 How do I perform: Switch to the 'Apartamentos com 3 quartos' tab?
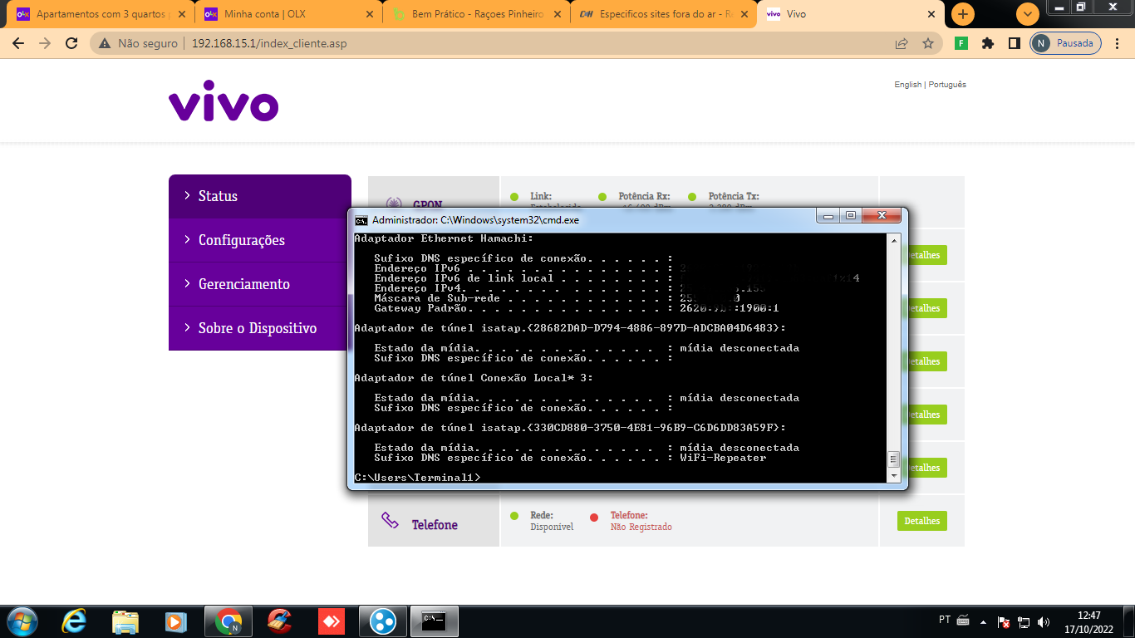[x=101, y=14]
